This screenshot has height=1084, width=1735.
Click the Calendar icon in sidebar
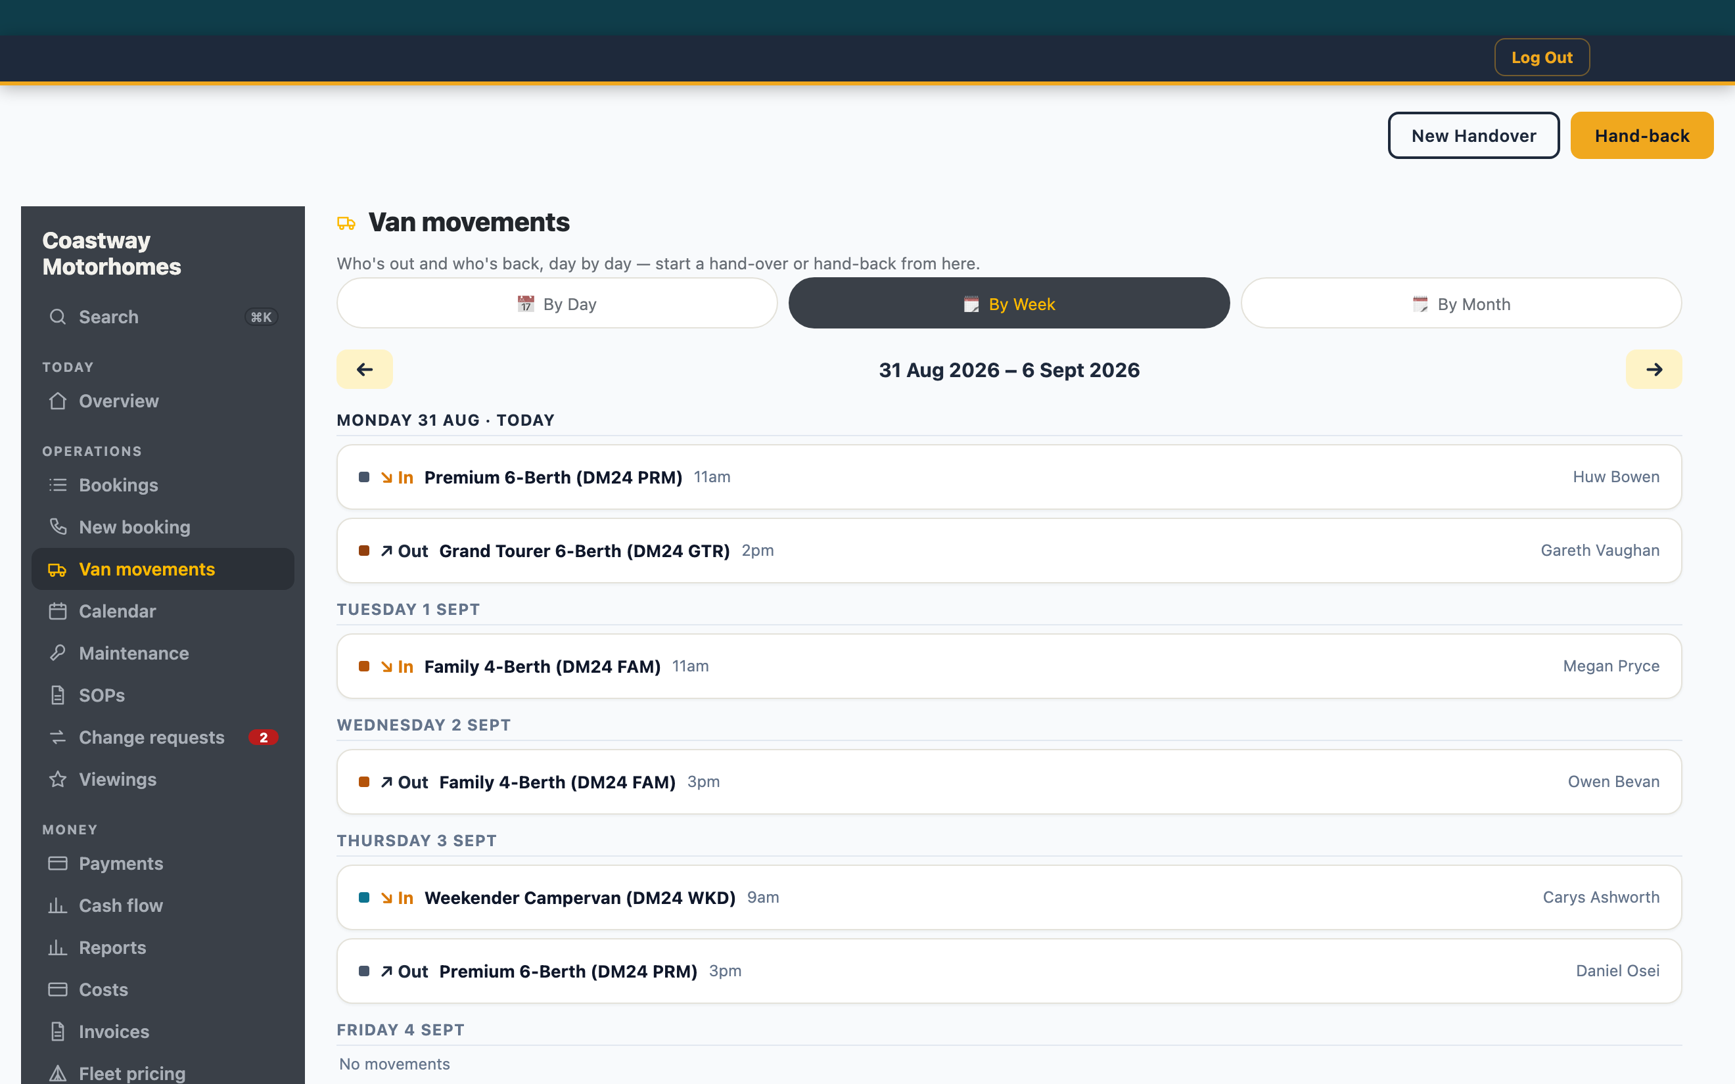click(57, 612)
